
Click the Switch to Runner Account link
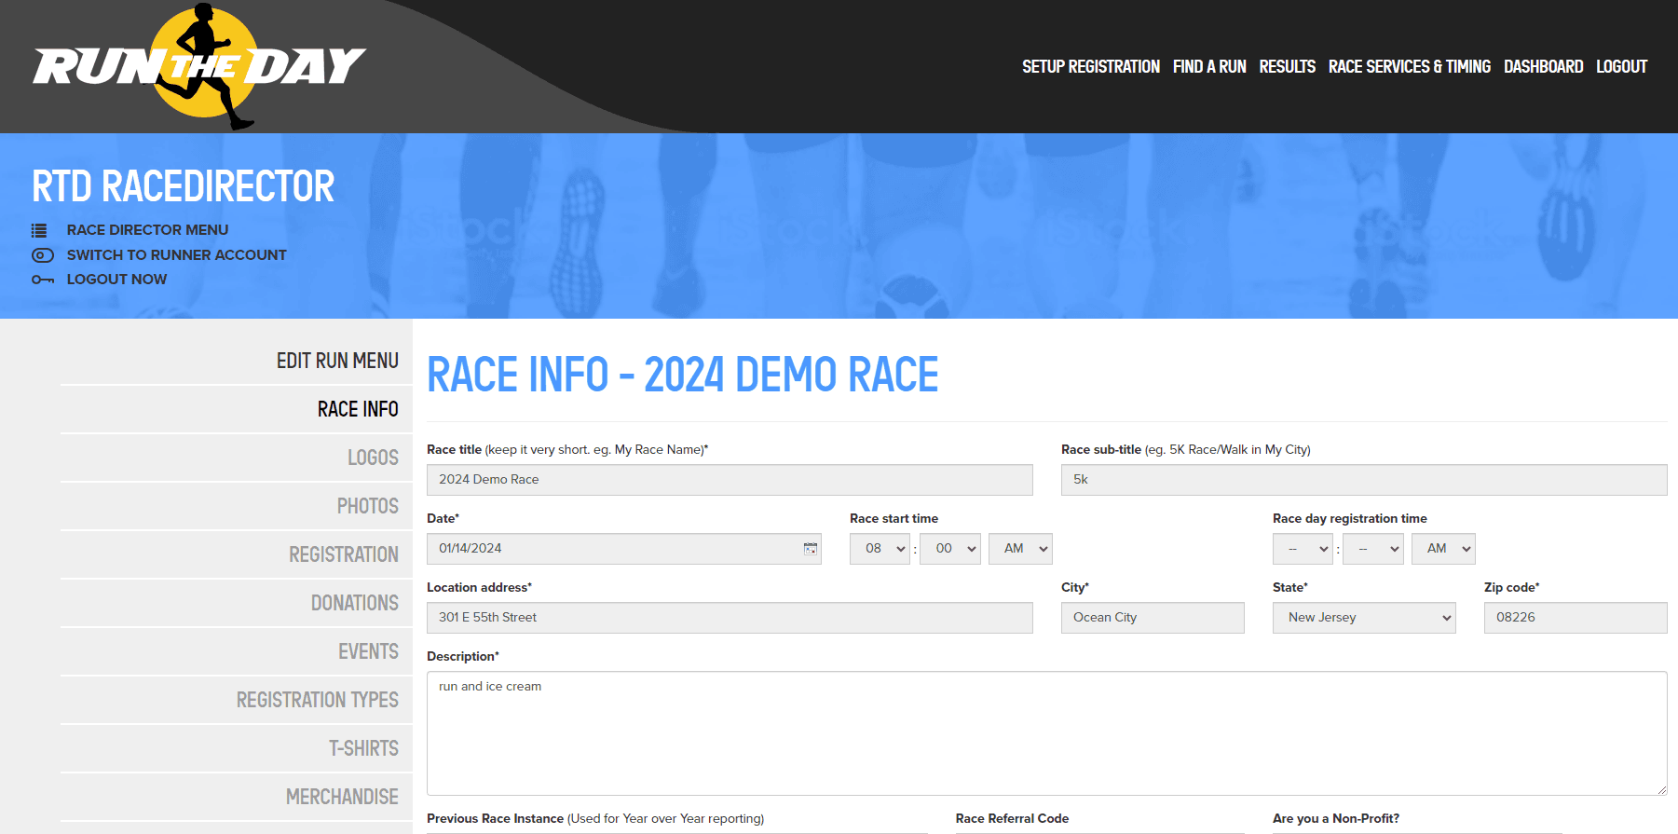click(176, 255)
